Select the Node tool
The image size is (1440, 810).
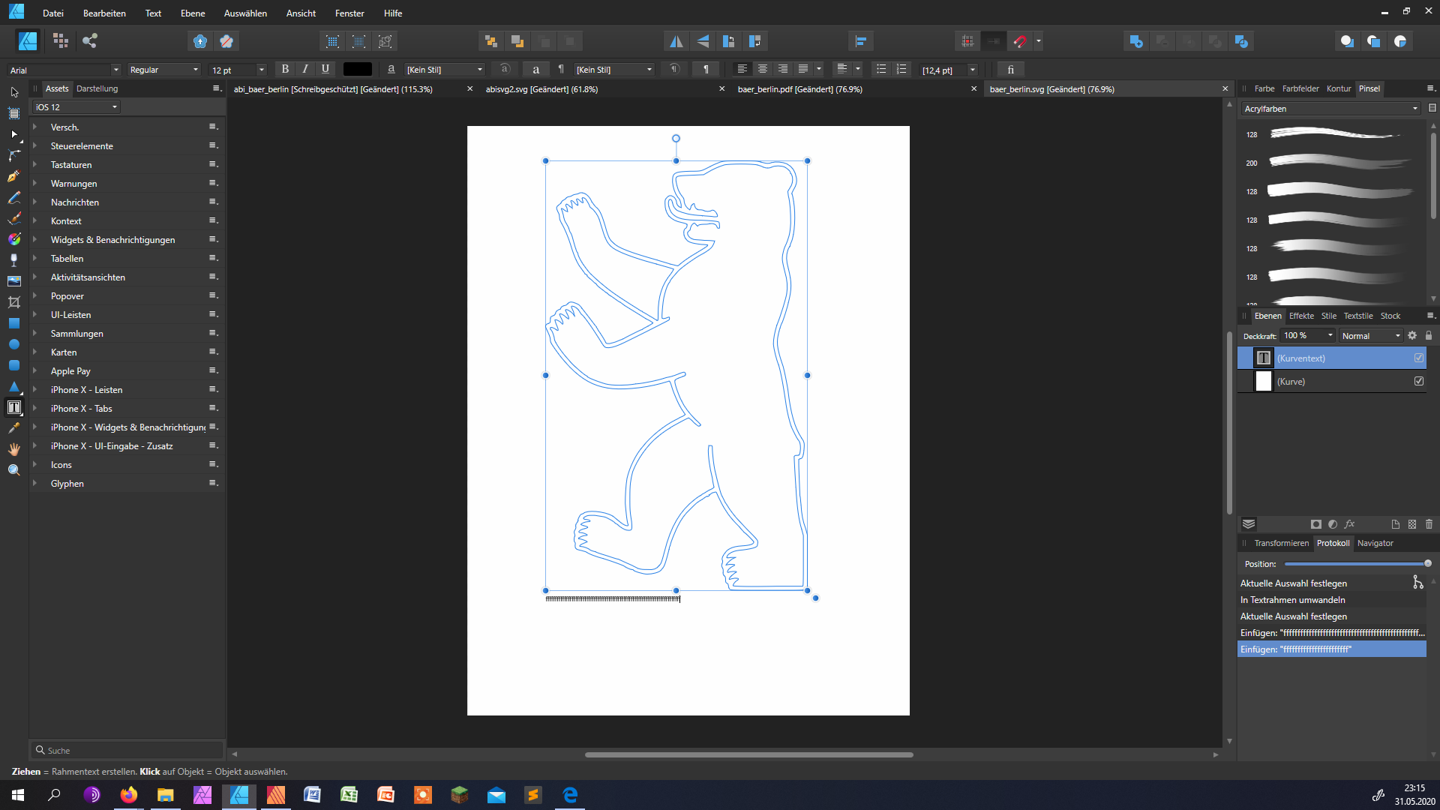(x=14, y=134)
